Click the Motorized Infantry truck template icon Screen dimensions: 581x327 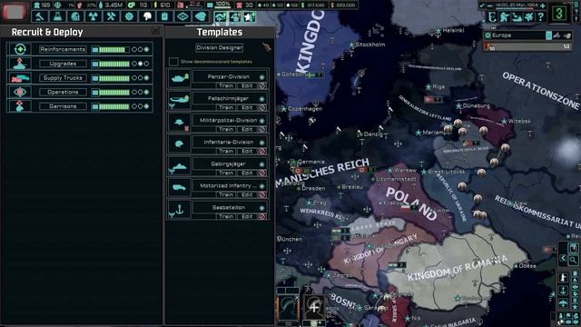tap(180, 187)
